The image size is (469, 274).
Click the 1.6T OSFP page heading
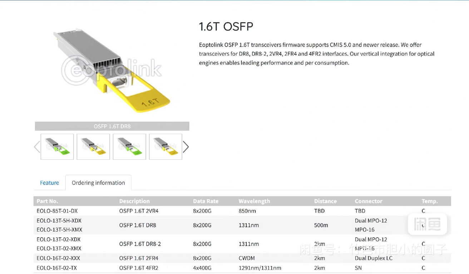(226, 26)
